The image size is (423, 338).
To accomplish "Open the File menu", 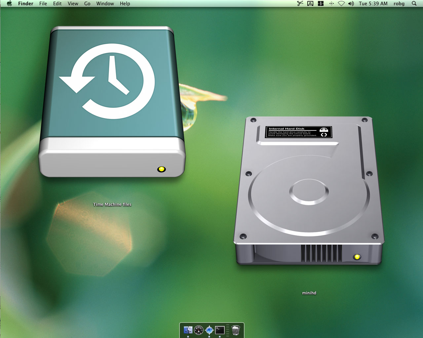I will (x=43, y=4).
